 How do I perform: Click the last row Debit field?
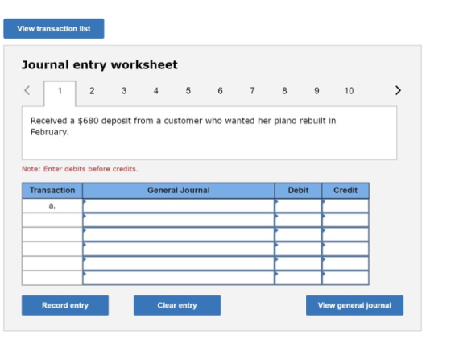tap(298, 278)
